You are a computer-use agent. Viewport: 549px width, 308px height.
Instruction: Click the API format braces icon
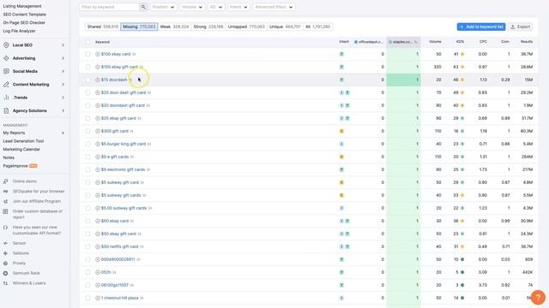[x=6, y=228]
